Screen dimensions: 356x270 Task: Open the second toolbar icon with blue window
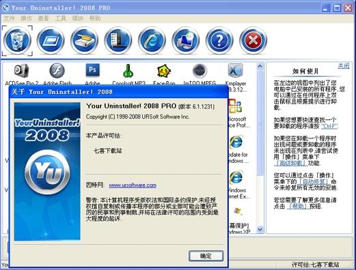[51, 40]
